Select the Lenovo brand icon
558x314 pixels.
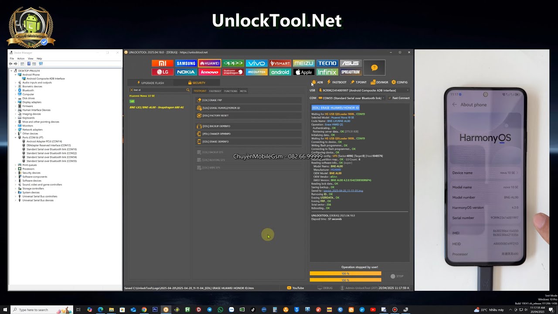click(210, 72)
